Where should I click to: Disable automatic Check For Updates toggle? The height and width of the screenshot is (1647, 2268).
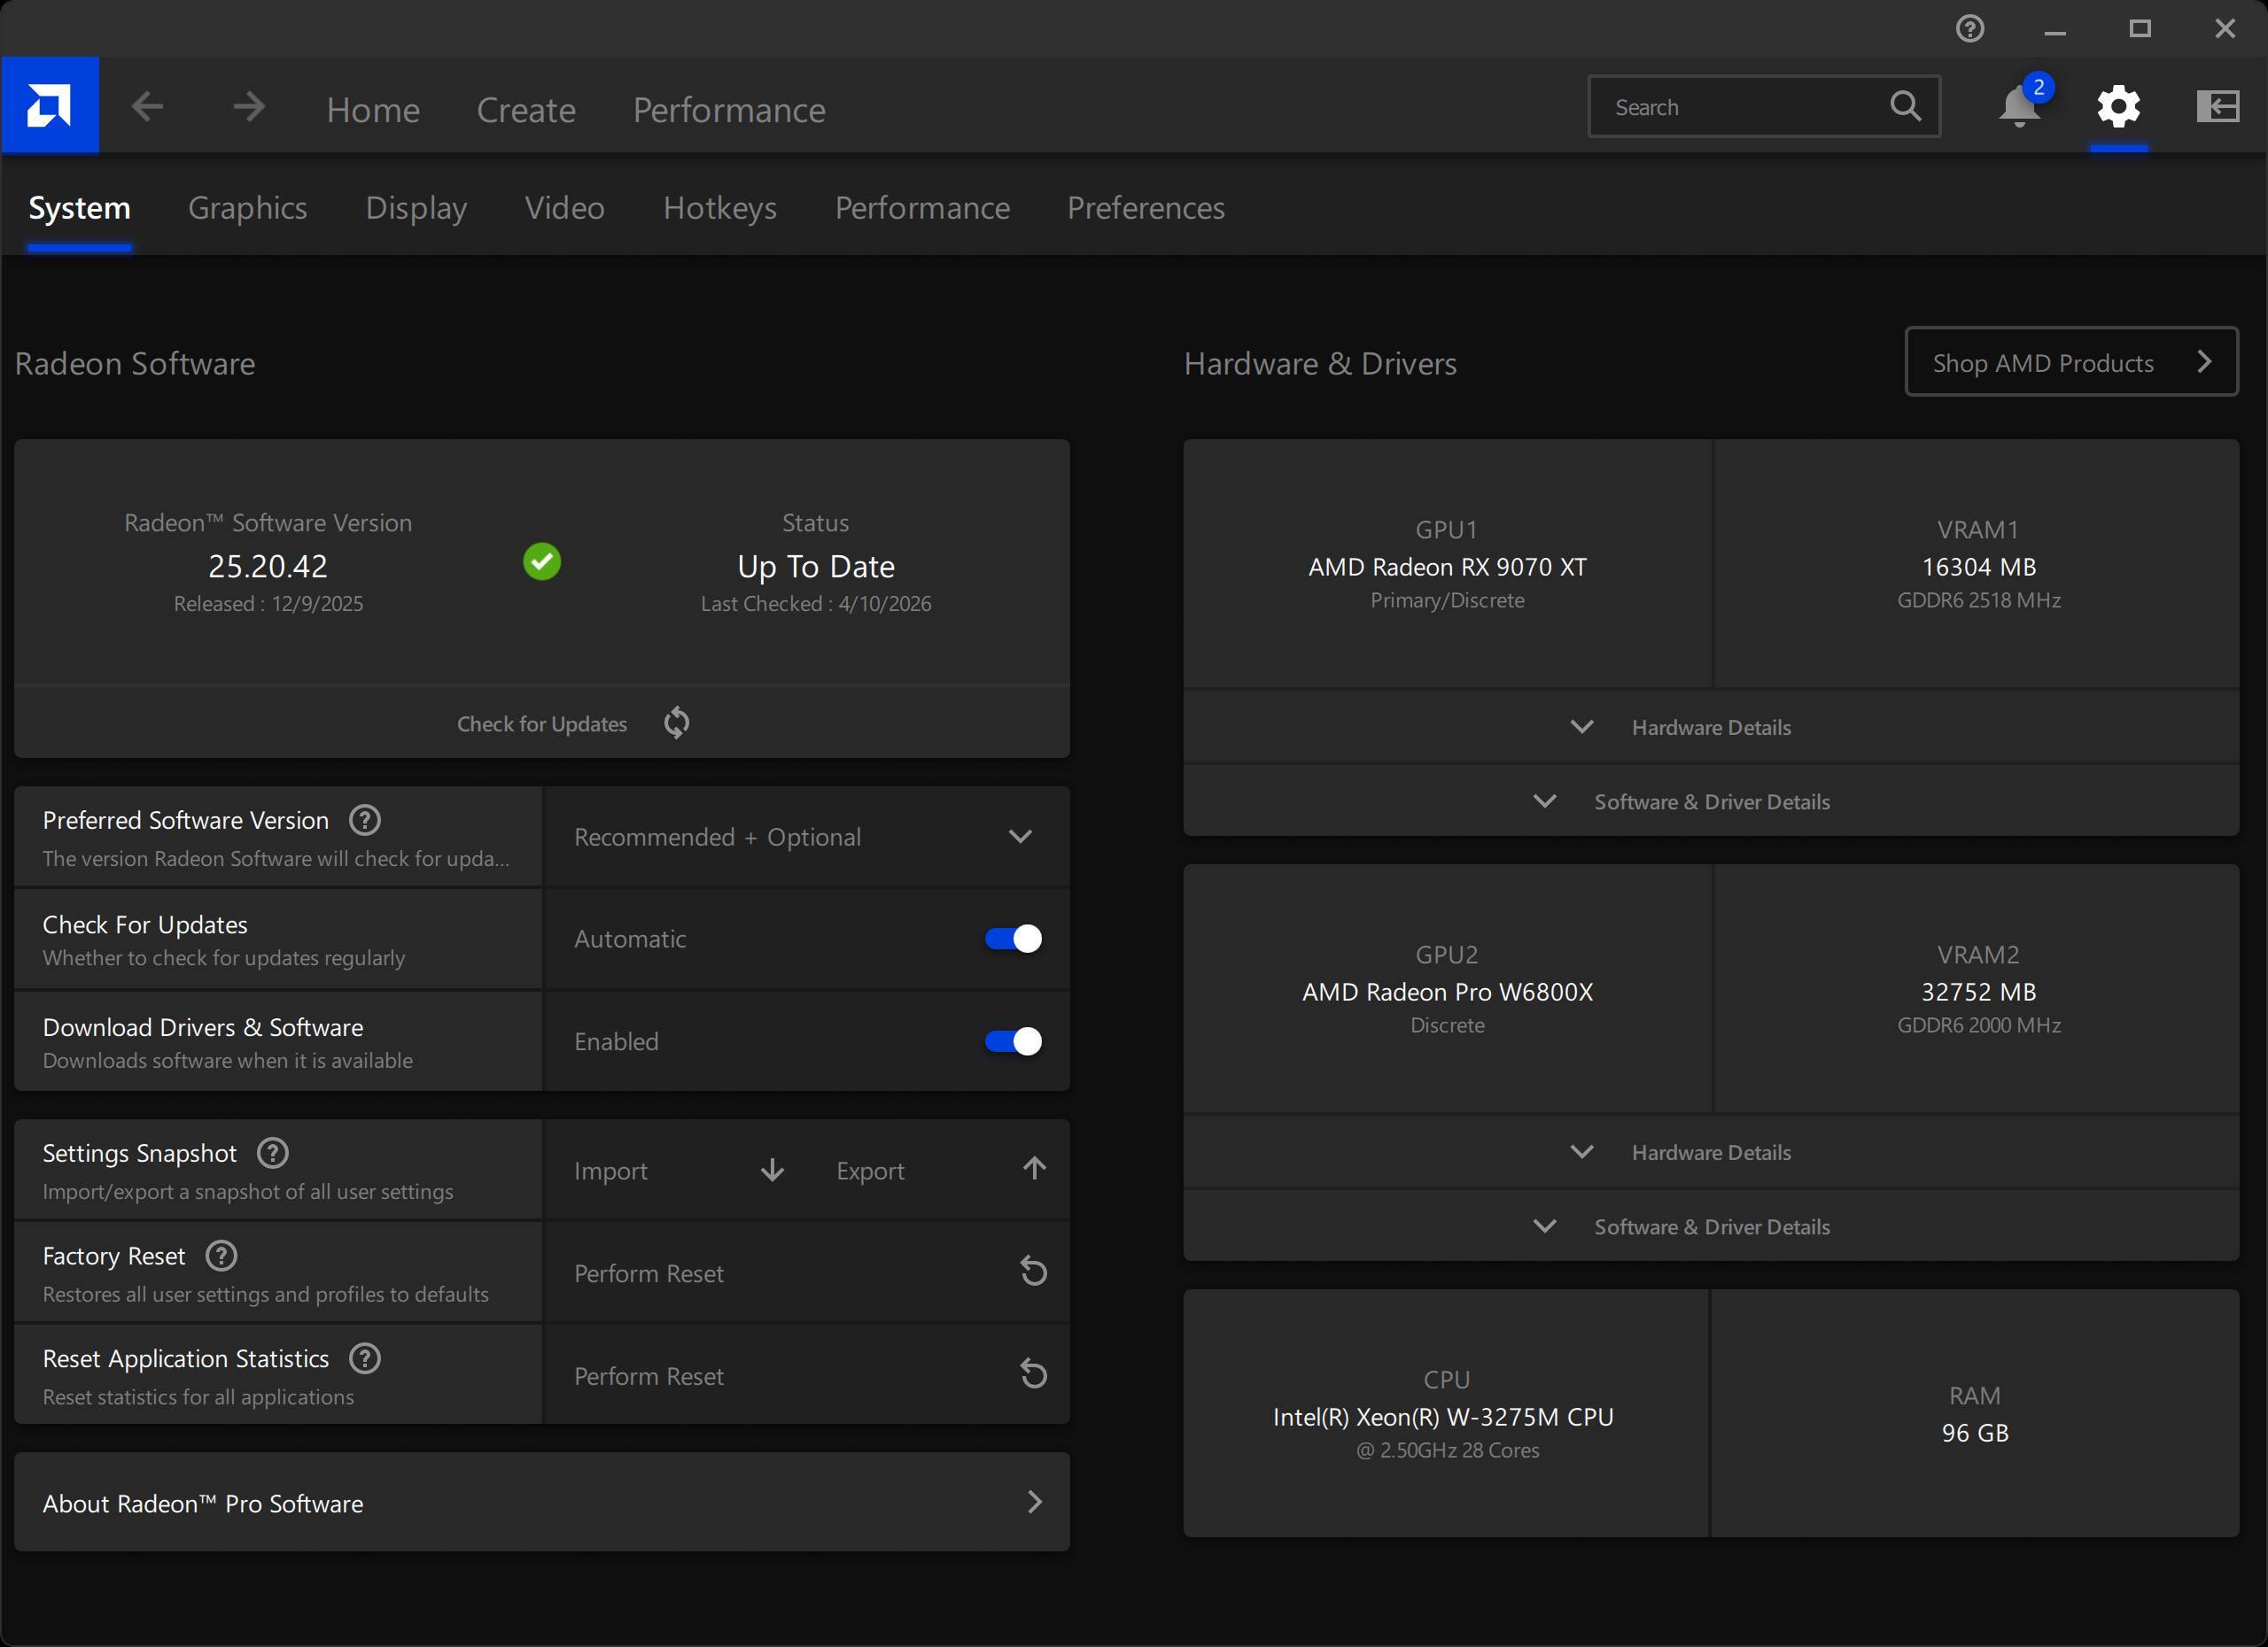tap(1013, 939)
